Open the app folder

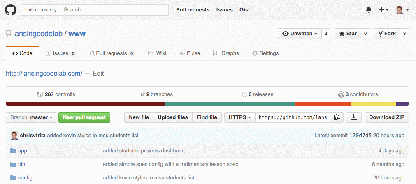tap(23, 151)
